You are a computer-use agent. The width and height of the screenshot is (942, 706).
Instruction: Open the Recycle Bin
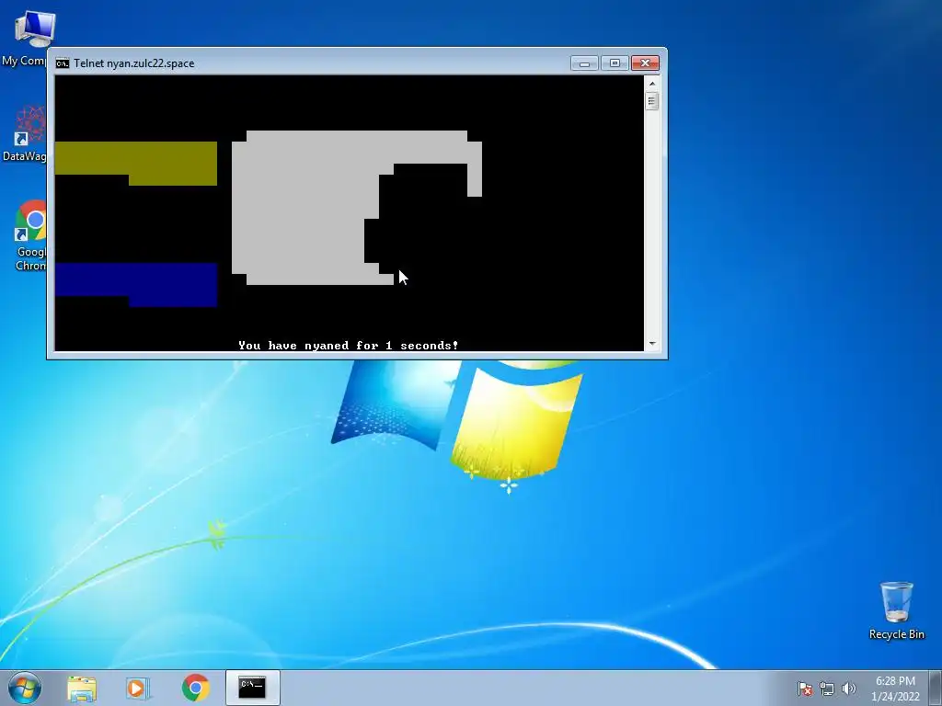896,611
